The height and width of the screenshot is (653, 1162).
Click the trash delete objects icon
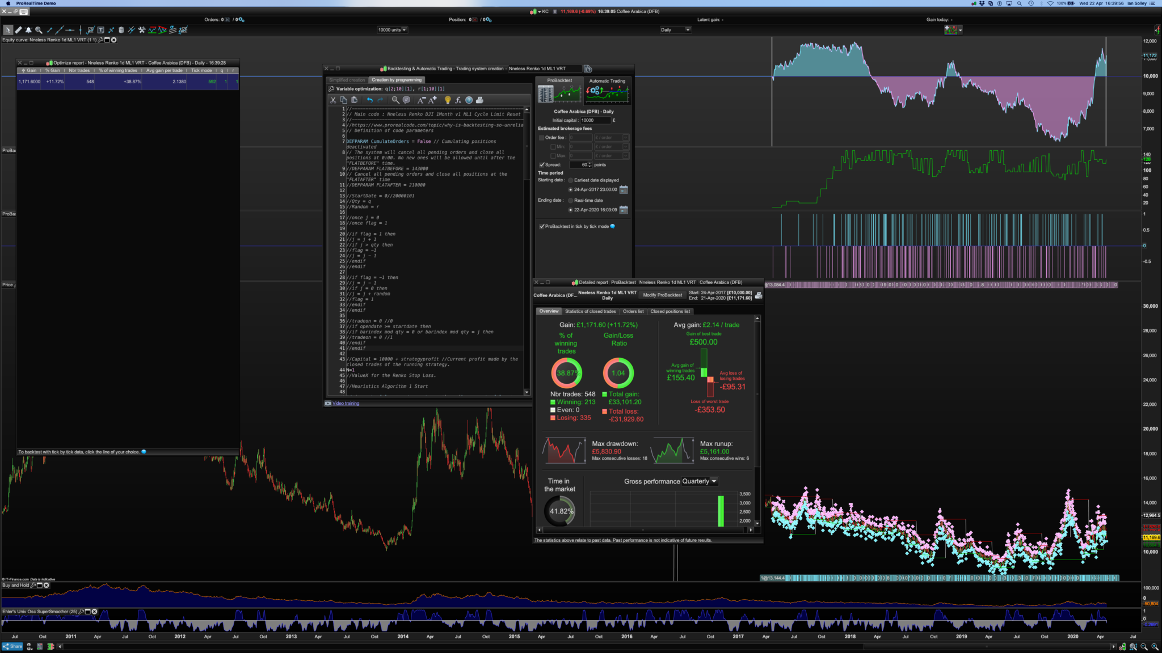[x=121, y=30]
